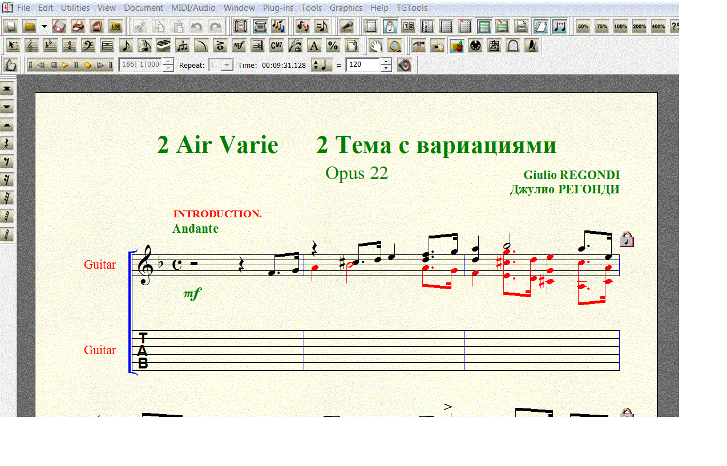Open the File menu
The image size is (727, 466).
point(23,8)
